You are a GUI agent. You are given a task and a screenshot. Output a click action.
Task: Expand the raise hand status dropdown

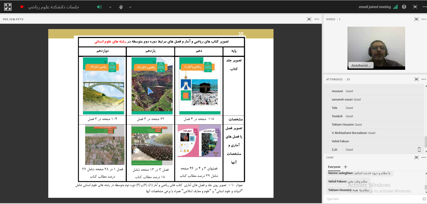(x=130, y=7)
